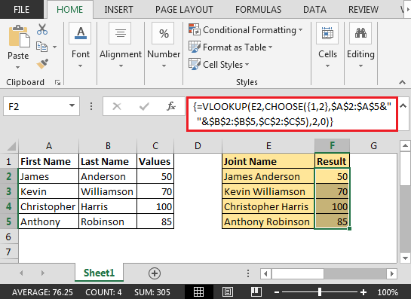Click into the formula bar text

(292, 114)
